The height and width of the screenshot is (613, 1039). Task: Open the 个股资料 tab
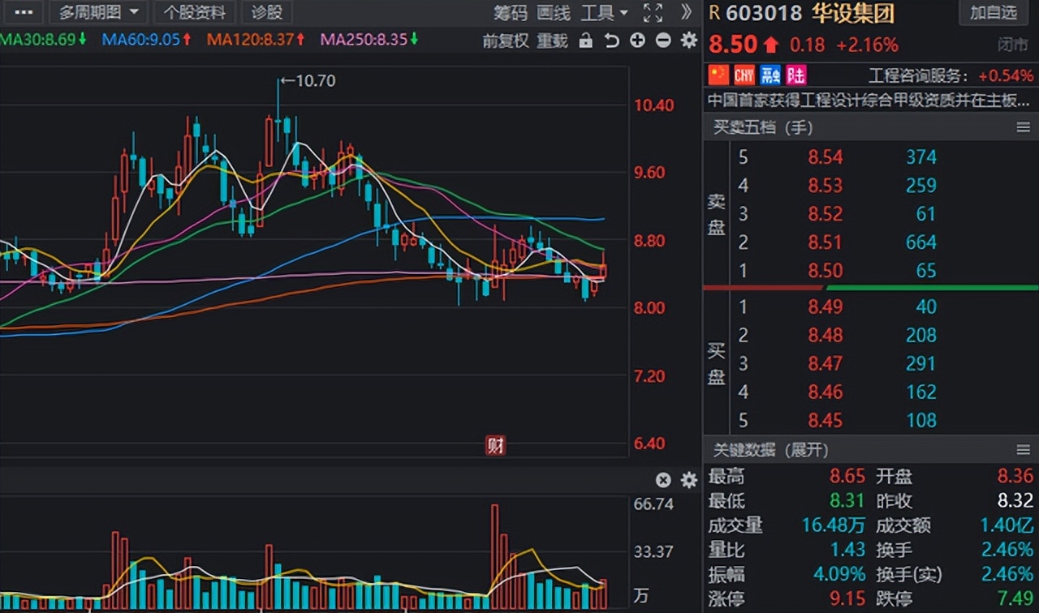coord(195,12)
